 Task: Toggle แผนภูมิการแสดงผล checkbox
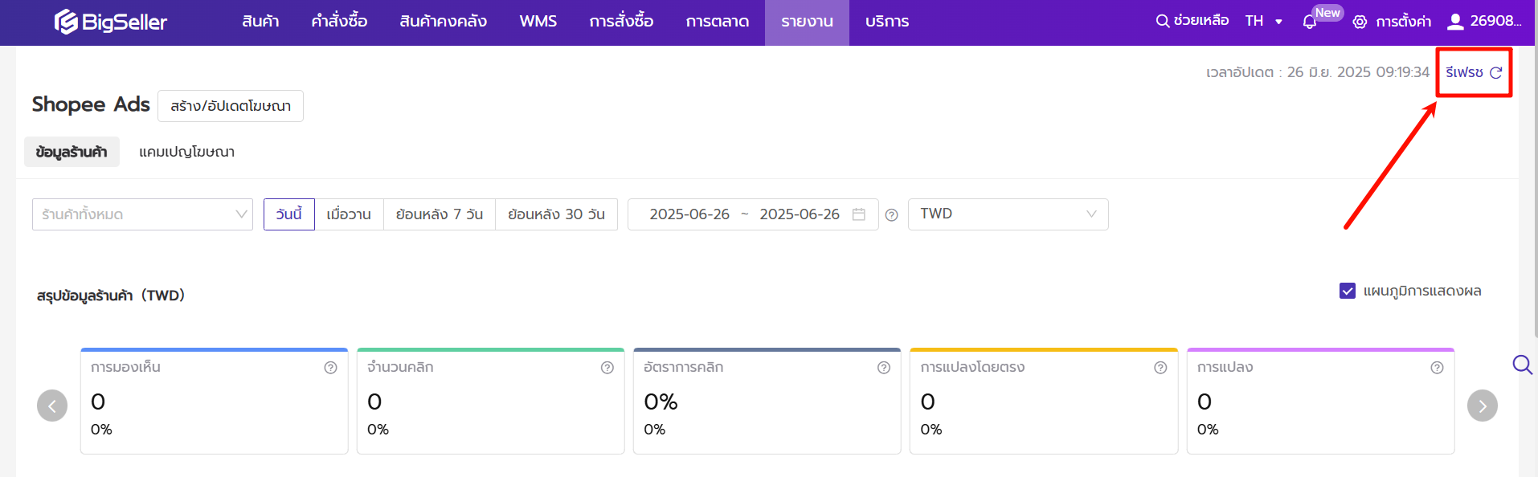tap(1348, 291)
